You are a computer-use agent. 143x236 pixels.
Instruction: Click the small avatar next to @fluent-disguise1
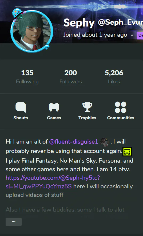pyautogui.click(x=104, y=142)
